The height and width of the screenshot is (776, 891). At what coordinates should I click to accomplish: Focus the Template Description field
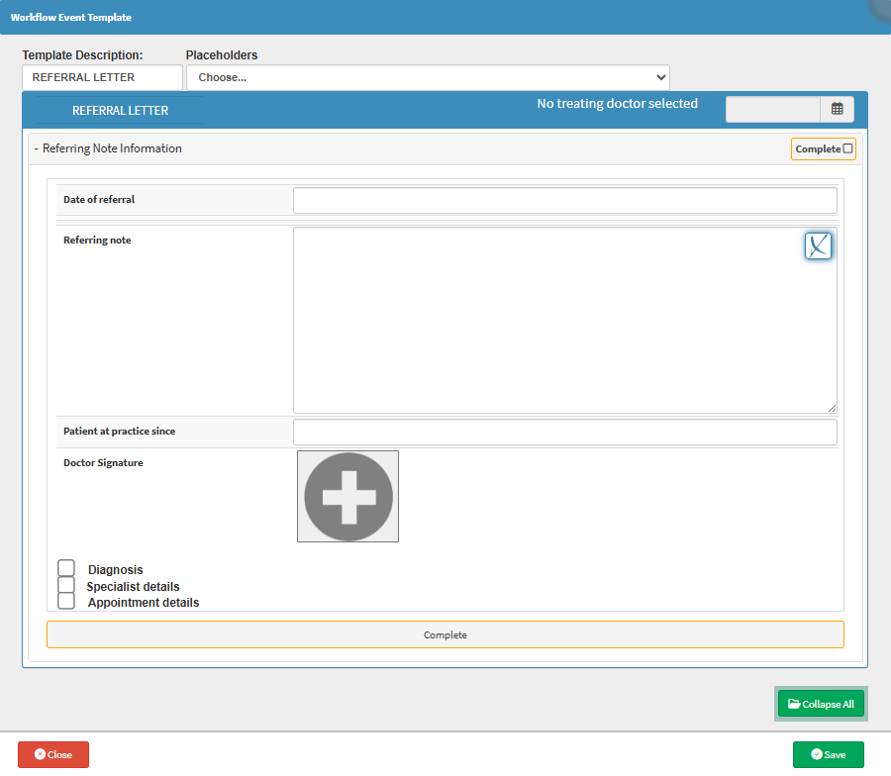point(102,77)
